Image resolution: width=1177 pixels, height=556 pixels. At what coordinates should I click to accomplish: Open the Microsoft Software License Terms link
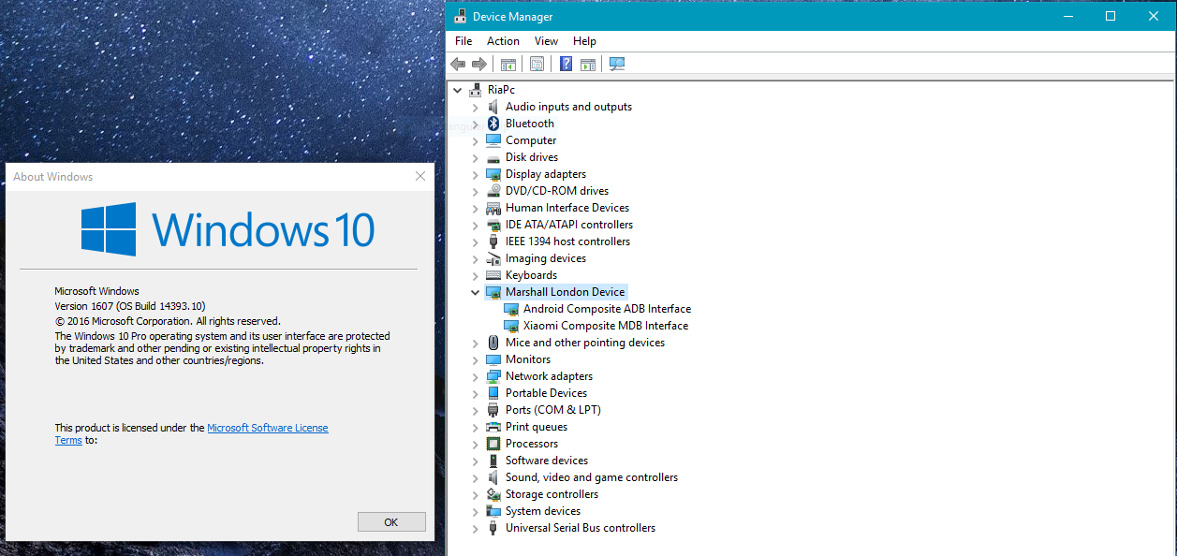267,428
